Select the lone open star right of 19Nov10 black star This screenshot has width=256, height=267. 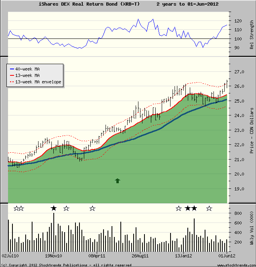click(66, 208)
